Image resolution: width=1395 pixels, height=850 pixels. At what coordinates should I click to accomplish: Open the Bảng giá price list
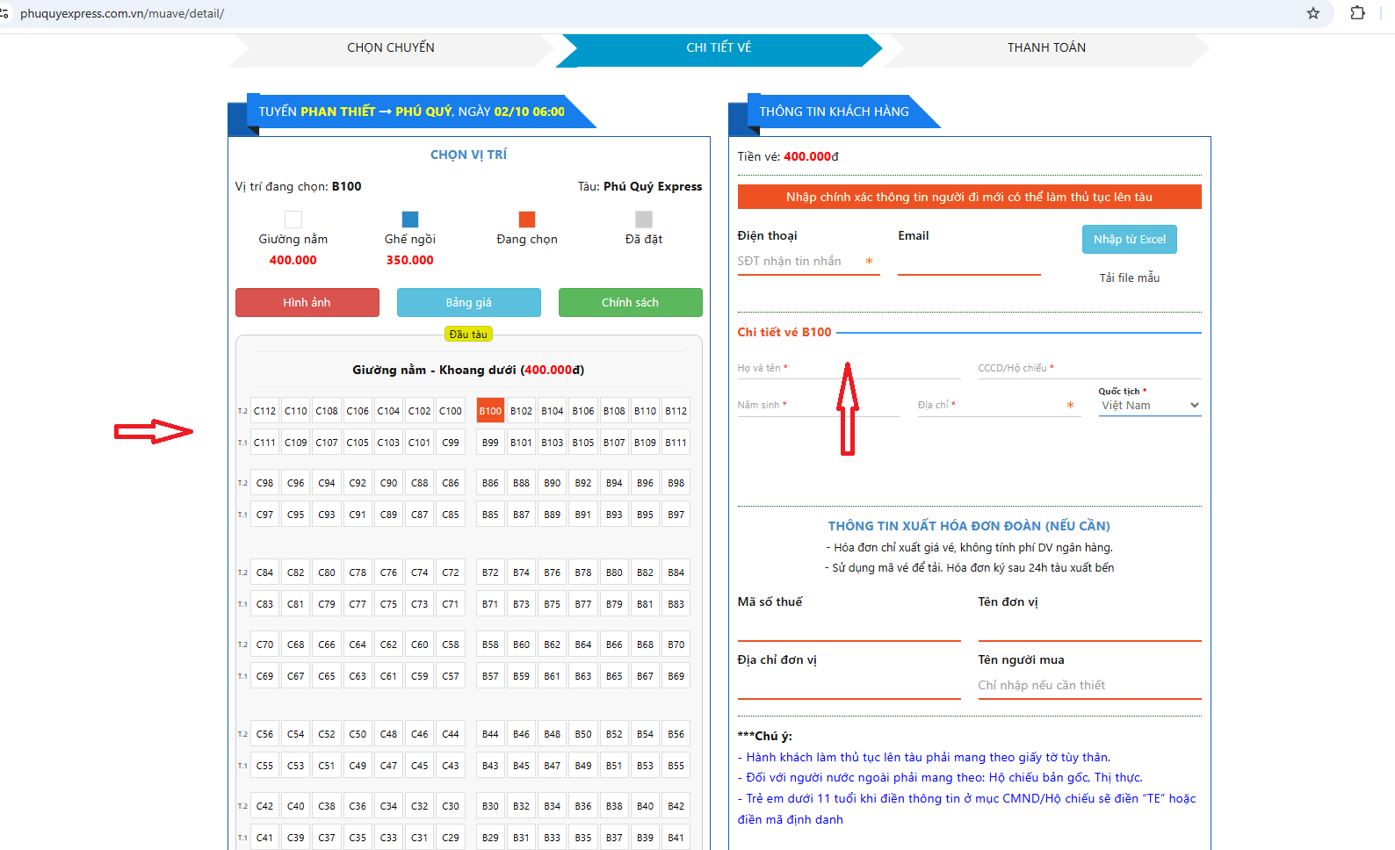468,302
